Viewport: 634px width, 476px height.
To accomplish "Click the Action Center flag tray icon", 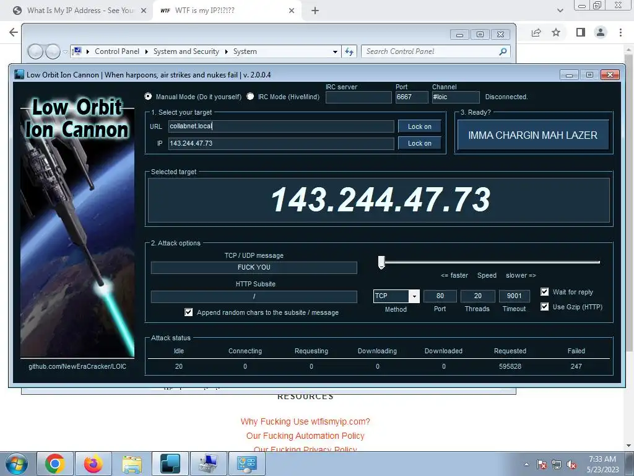I will point(542,464).
